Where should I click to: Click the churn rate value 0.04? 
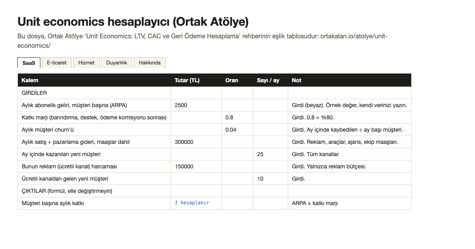coord(237,130)
